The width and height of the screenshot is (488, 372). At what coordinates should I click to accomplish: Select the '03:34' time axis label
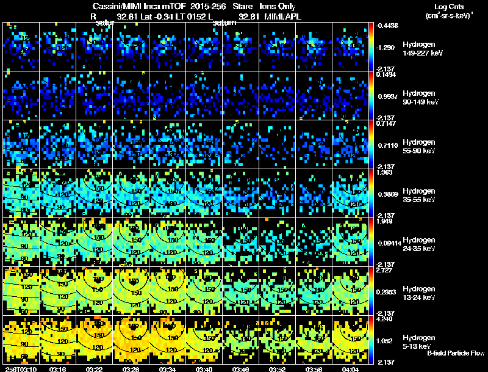coord(167,369)
